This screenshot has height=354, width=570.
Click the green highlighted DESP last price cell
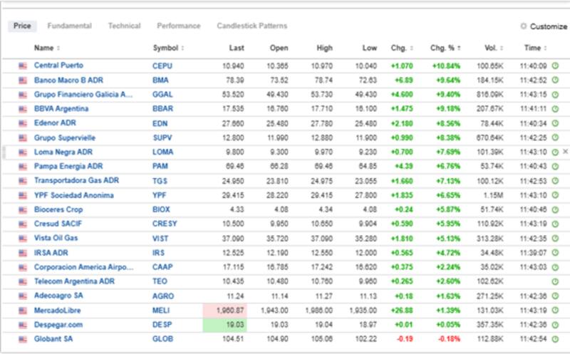pyautogui.click(x=224, y=325)
